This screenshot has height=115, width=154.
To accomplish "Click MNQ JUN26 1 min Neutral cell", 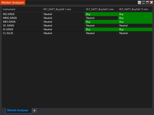I will click(63, 18).
